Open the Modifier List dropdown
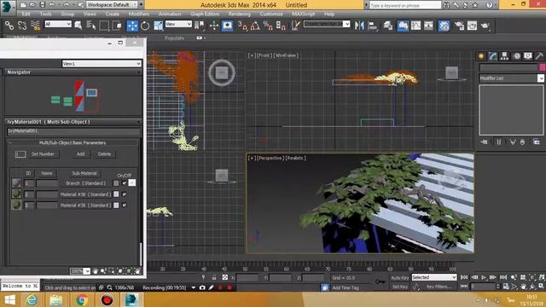 (x=512, y=78)
